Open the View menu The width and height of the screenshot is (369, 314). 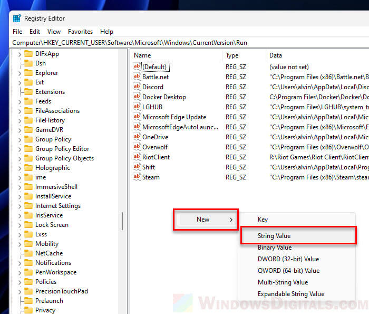[54, 32]
